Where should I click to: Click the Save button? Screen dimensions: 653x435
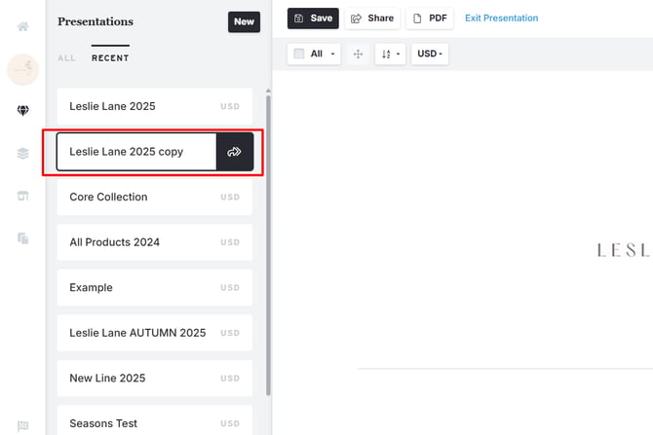(x=313, y=18)
